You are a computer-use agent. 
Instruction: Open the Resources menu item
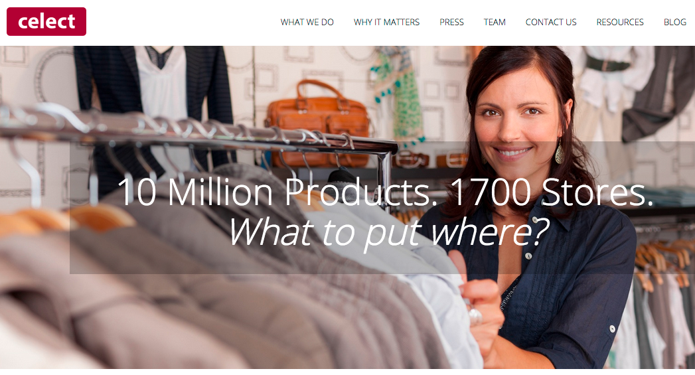(x=620, y=22)
